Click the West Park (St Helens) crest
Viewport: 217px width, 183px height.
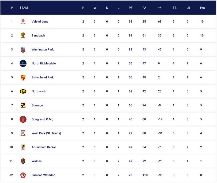pyautogui.click(x=23, y=133)
